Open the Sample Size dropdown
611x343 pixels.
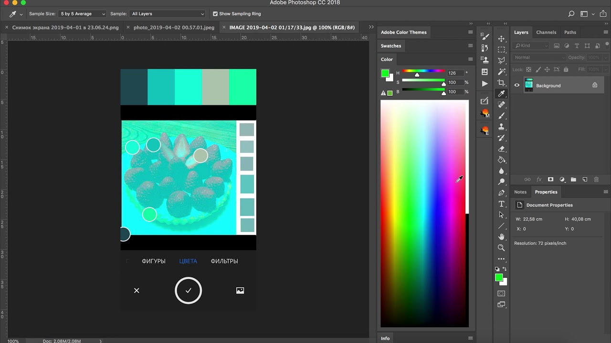tap(83, 14)
